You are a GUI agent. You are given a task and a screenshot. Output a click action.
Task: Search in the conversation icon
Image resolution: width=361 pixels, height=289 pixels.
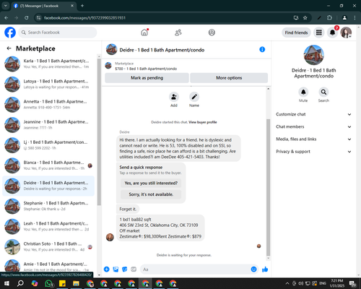pos(323,92)
